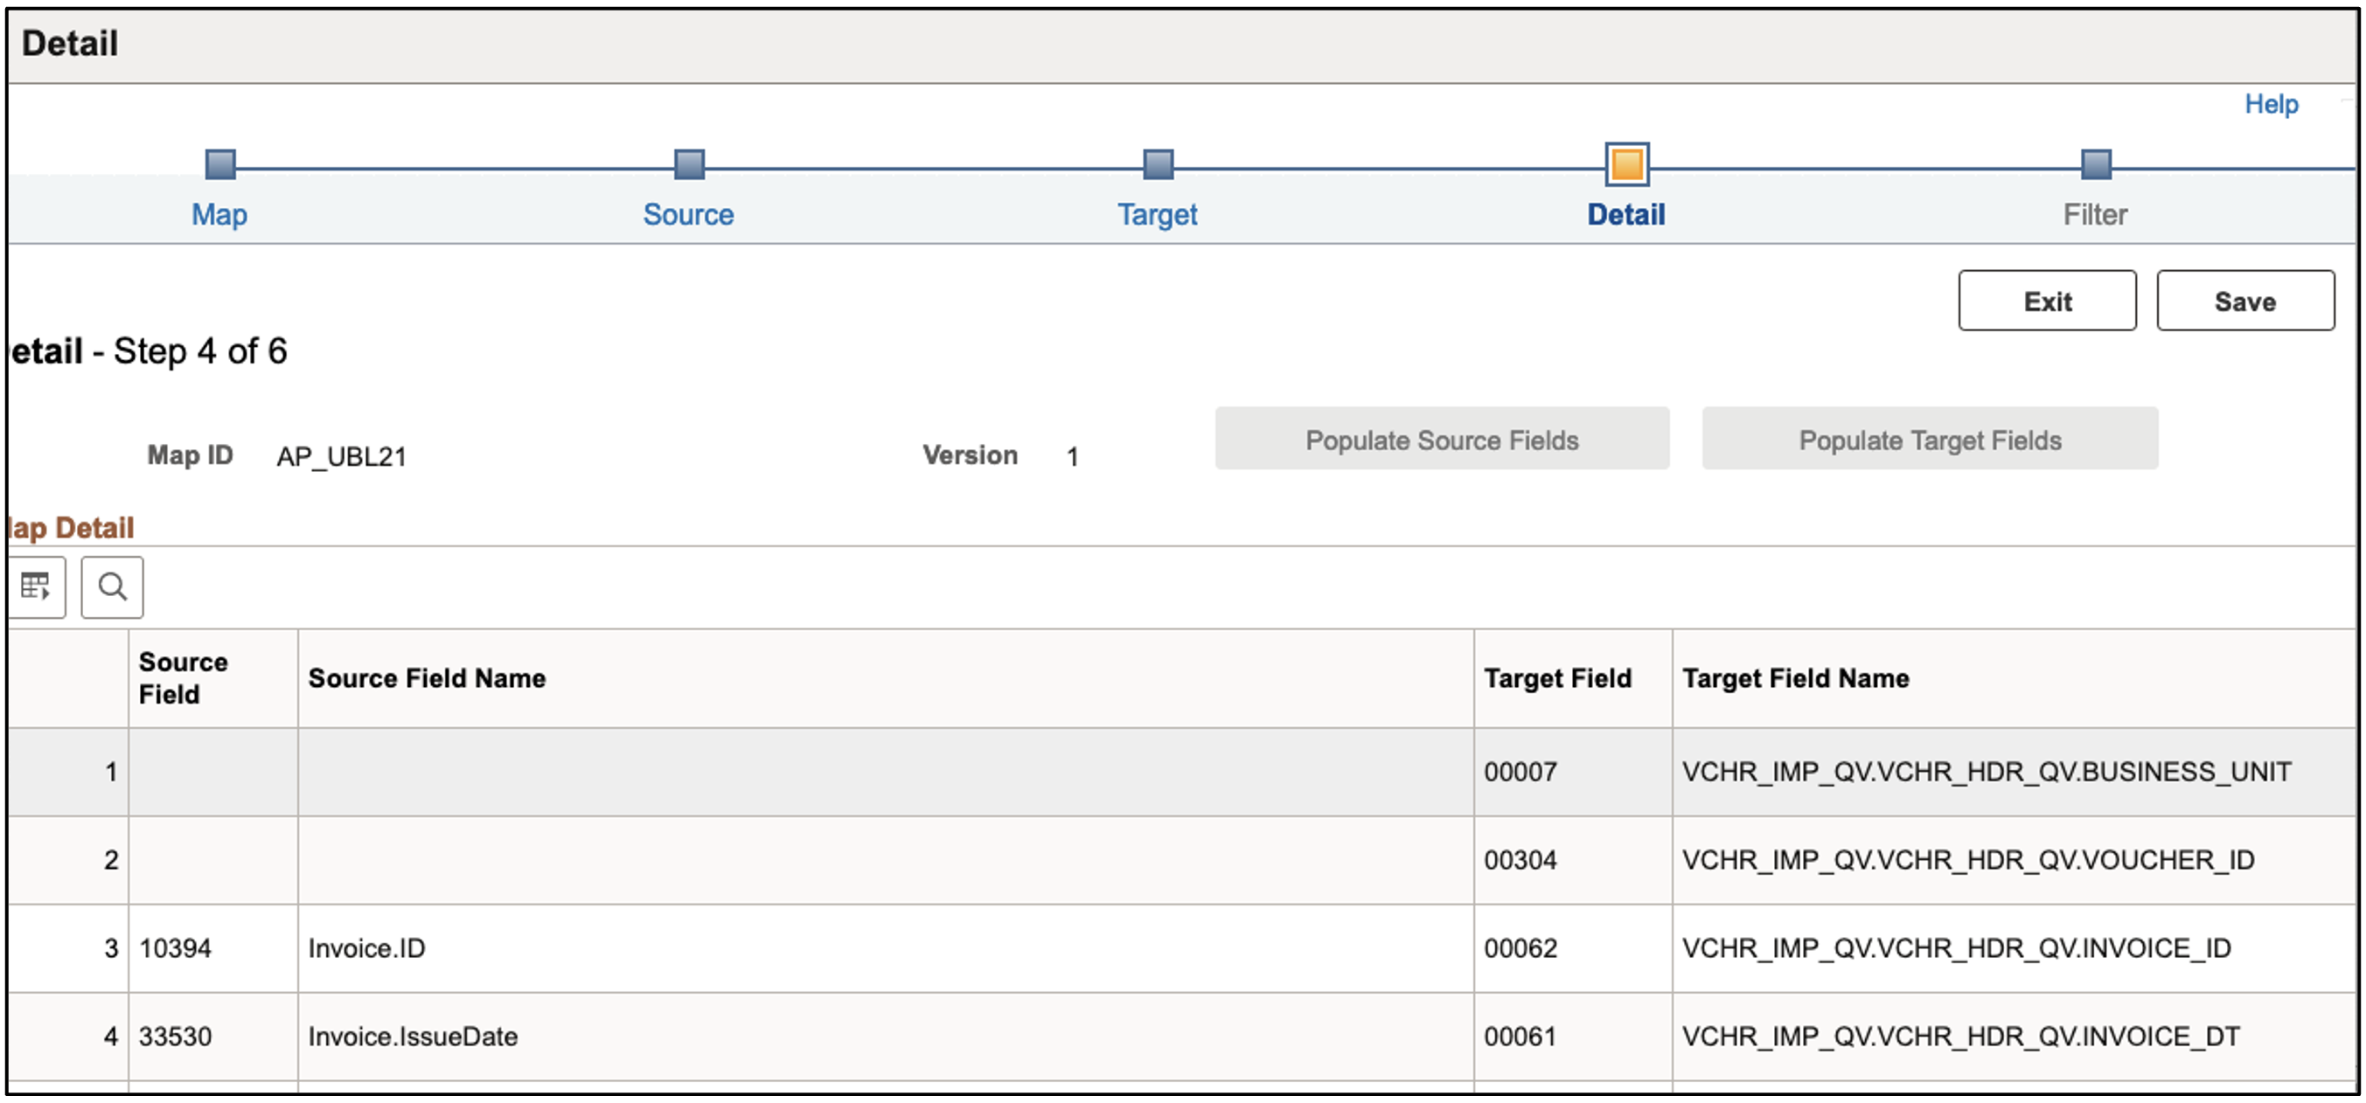Open the grid personalize icon
This screenshot has height=1103, width=2366.
(36, 586)
